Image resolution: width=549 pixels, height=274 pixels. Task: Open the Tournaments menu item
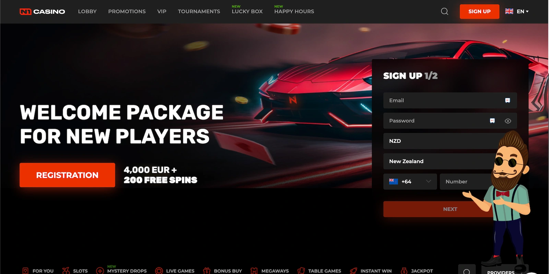(199, 11)
